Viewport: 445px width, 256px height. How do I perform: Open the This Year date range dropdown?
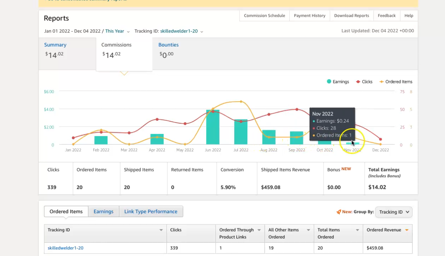pyautogui.click(x=118, y=31)
